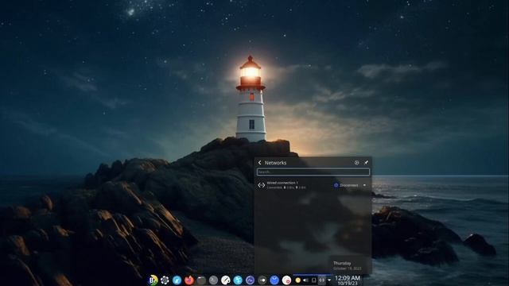Viewport: 509px width, 286px height.
Task: Open the purple wave-logo dock app
Action: tap(250, 280)
